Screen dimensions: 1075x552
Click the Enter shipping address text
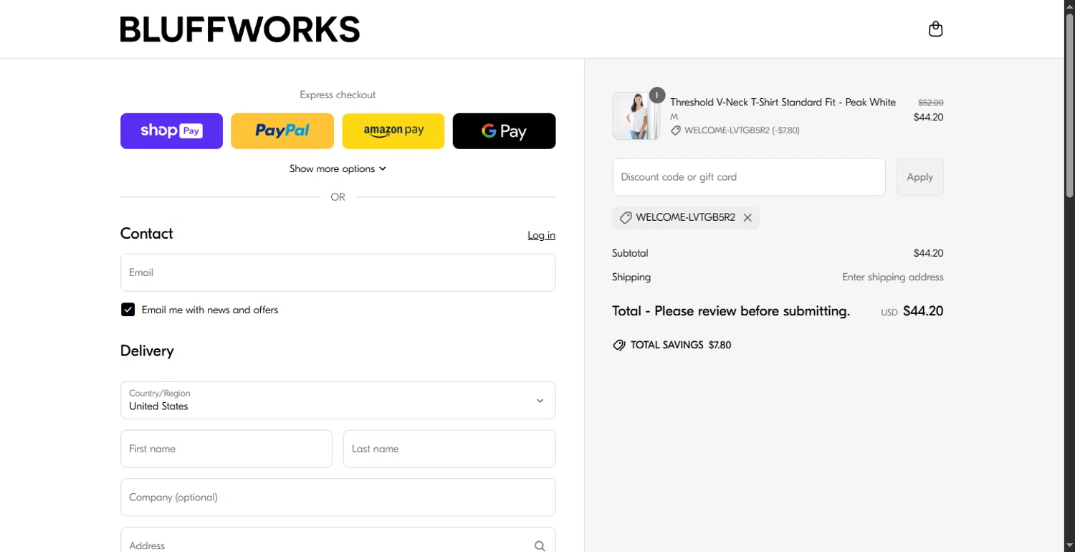[x=892, y=277]
